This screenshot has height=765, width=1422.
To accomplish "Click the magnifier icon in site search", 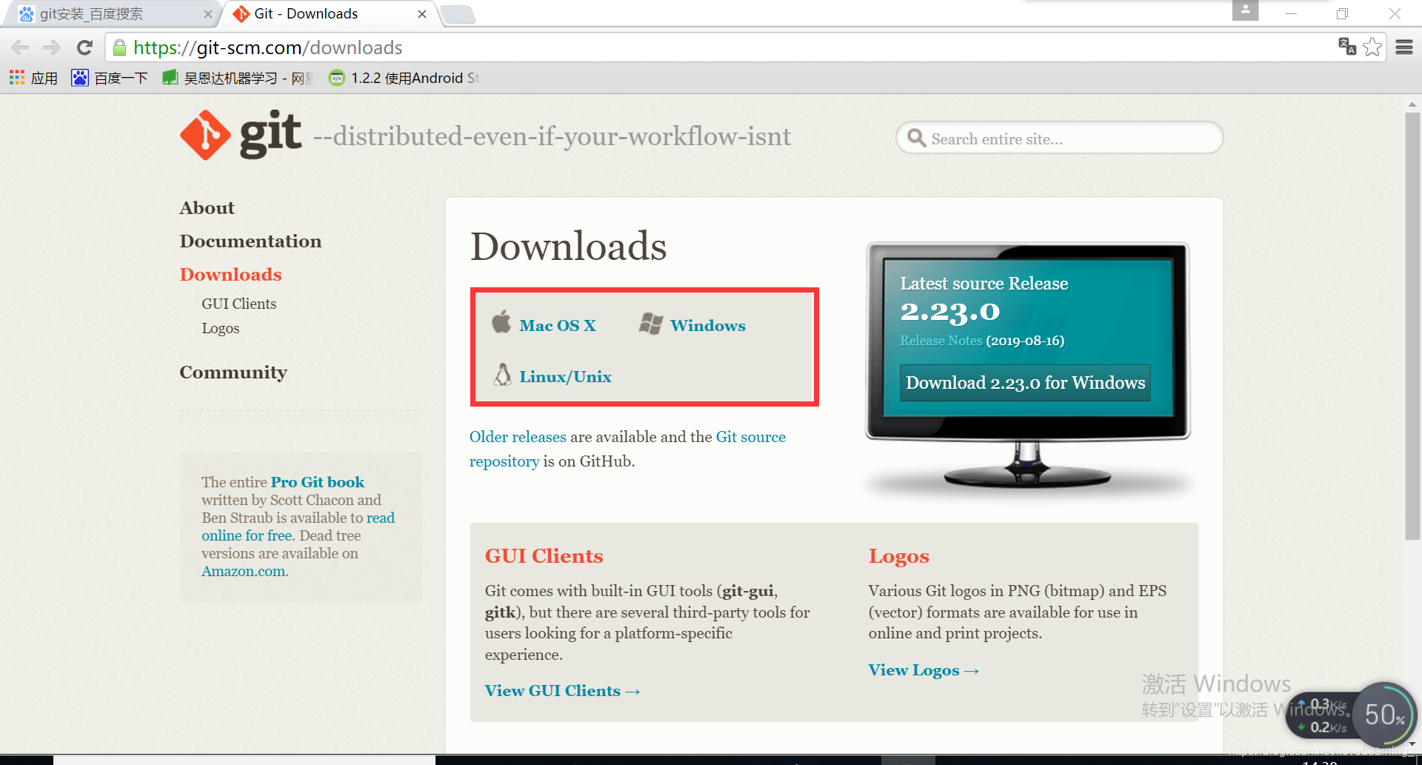I will [916, 138].
